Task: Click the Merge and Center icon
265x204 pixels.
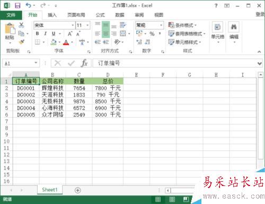Action: coord(123,33)
